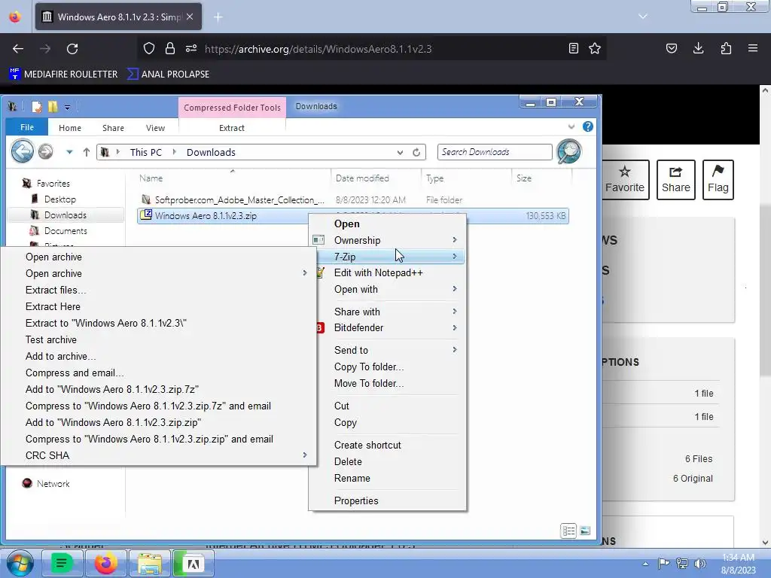Sort by Date modified column header

pyautogui.click(x=362, y=178)
